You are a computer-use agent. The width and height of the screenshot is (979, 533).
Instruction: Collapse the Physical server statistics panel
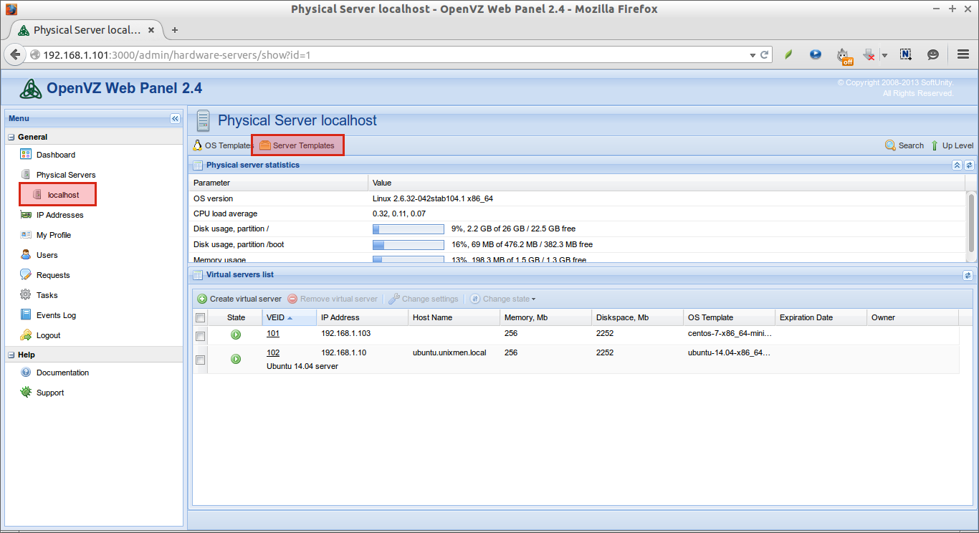point(957,165)
